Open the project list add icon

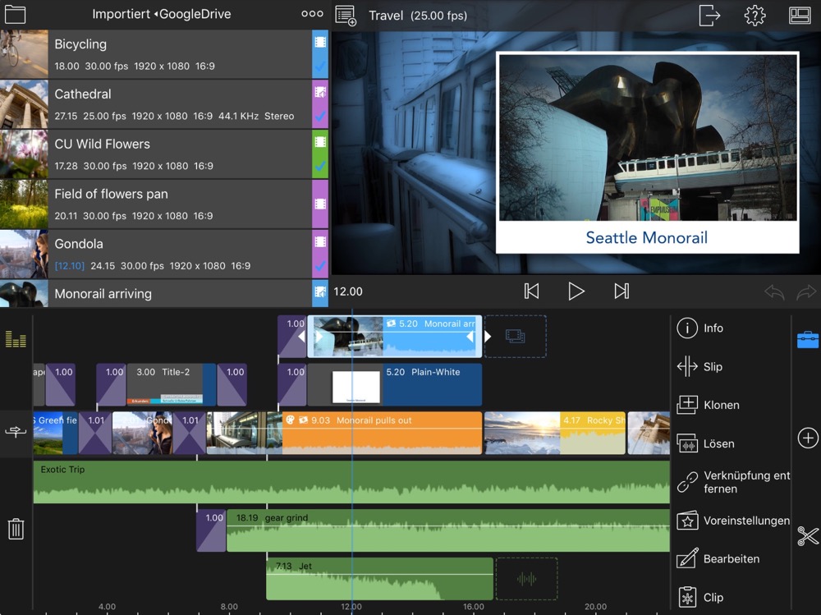pyautogui.click(x=346, y=16)
